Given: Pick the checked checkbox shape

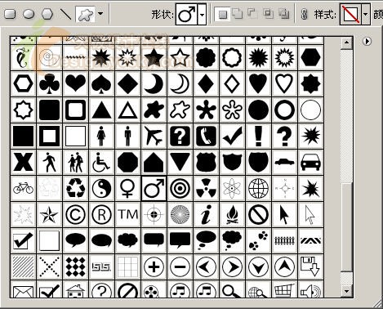Looking at the screenshot, I should [x=23, y=240].
